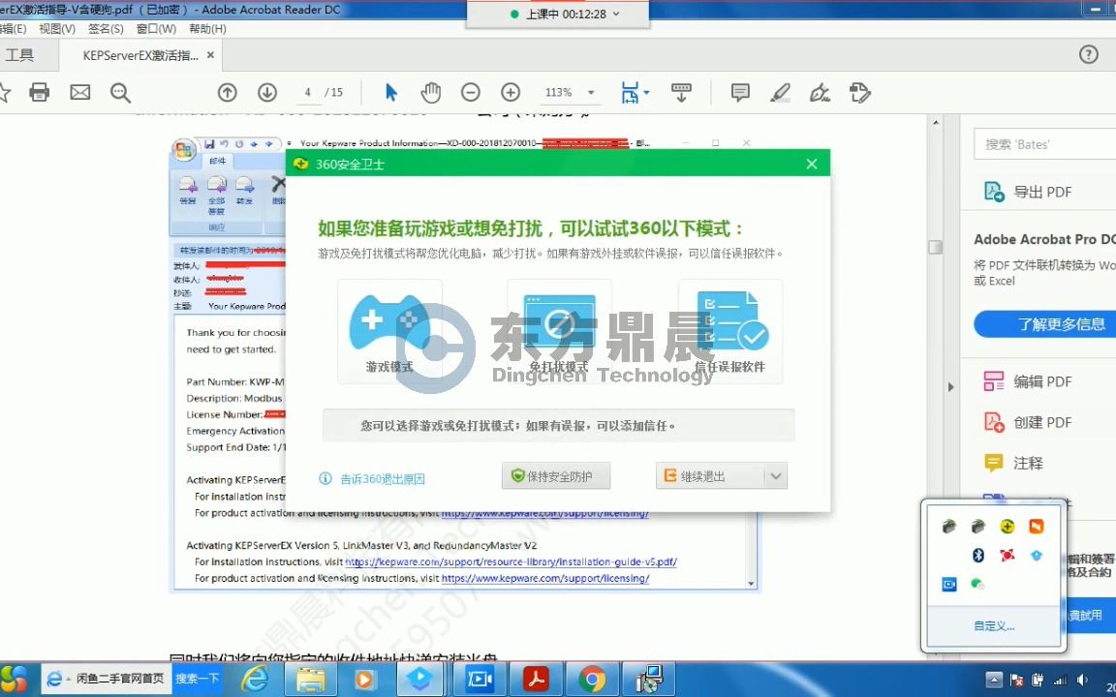Open the Edit PDF tool
Screen dimensions: 1116x697
point(1030,380)
